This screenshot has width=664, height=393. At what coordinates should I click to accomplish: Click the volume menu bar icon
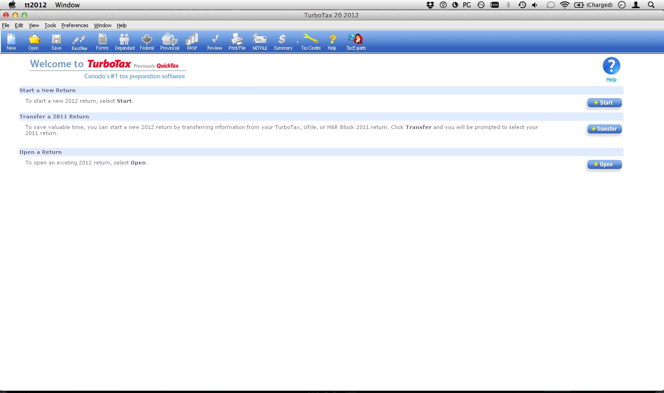pos(535,5)
